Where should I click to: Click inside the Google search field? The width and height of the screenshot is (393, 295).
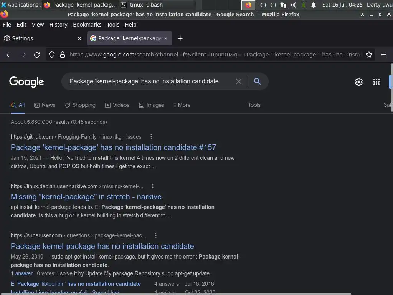(x=150, y=81)
